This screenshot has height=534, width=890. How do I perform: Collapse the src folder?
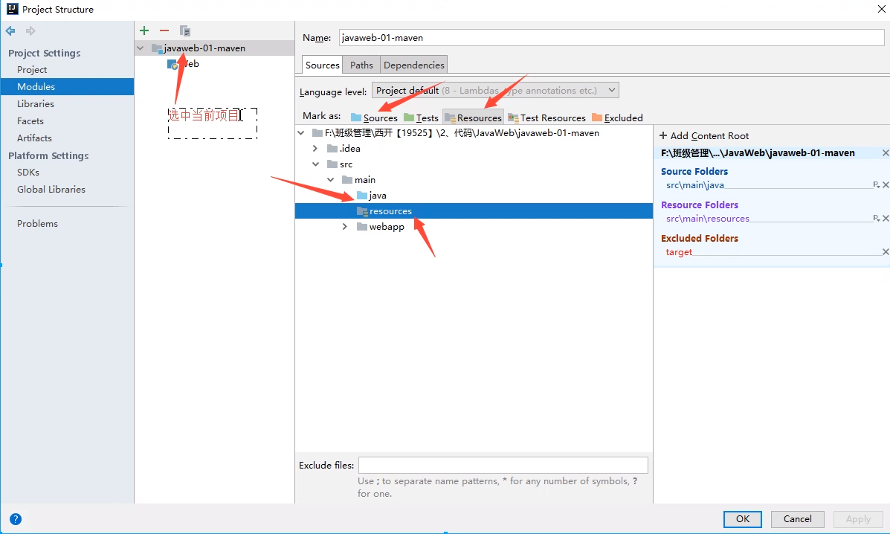(315, 164)
